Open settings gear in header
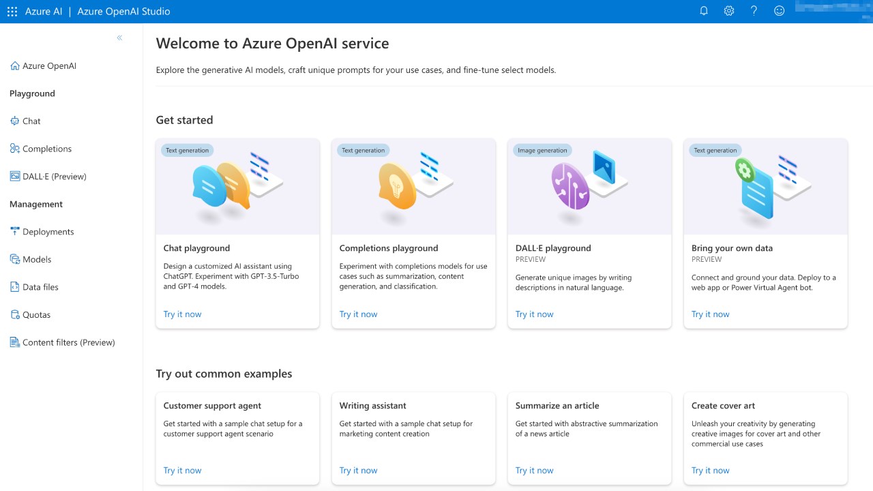 coord(729,12)
